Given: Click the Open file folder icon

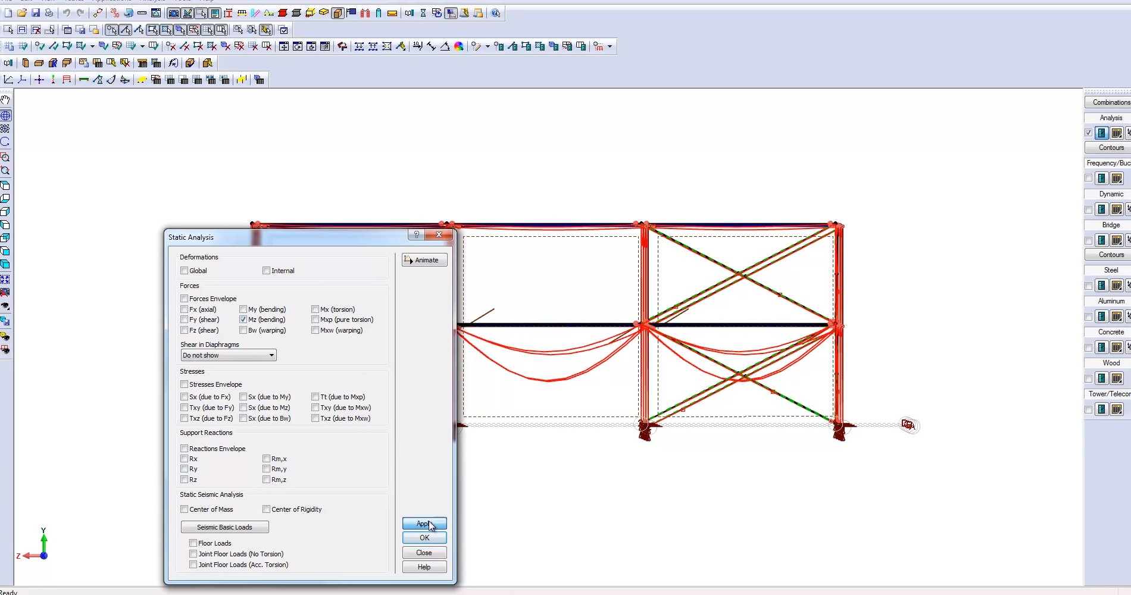Looking at the screenshot, I should click(22, 13).
